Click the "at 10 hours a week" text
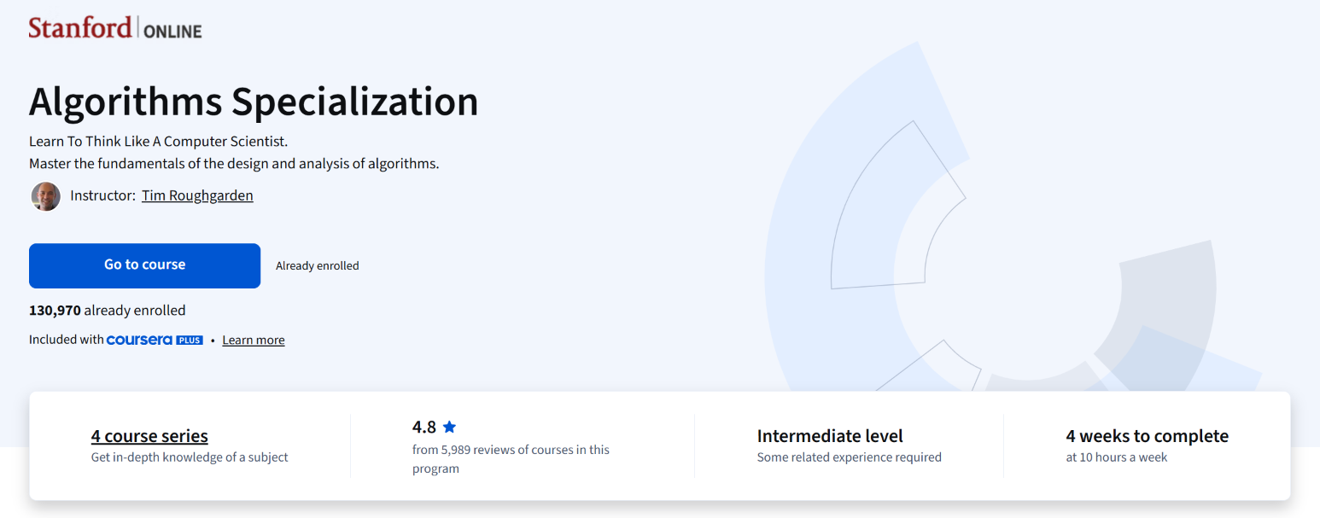 pos(1117,457)
